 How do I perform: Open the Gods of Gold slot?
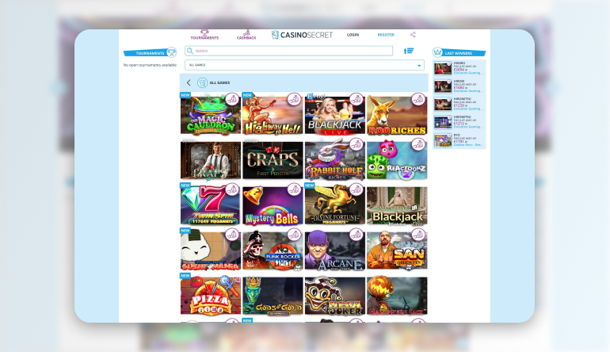point(273,296)
